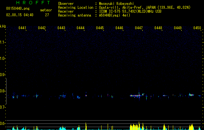Click the 1.0 kHz axis label
Viewport: 204px width, 130px height.
(x=3, y=58)
